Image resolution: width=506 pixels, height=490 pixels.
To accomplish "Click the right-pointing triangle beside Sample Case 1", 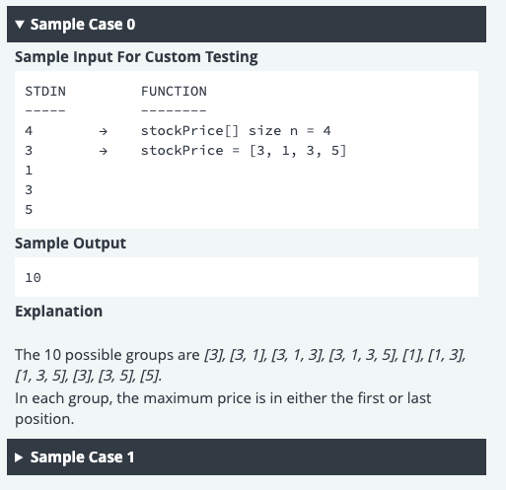I will point(19,457).
